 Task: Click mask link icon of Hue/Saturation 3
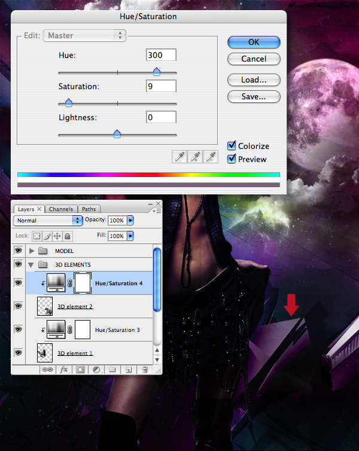[69, 330]
